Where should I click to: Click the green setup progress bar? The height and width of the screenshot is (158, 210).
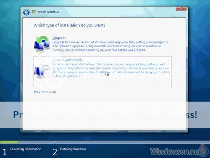tap(9, 142)
